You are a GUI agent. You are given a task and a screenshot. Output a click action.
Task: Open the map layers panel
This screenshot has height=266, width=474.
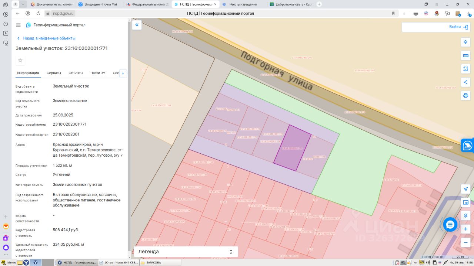coord(465,42)
